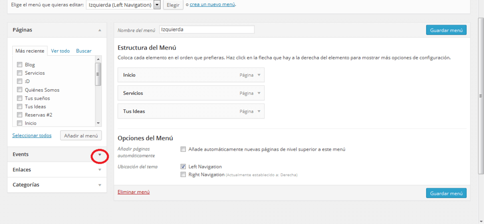Screen dimensions: 484x224
Task: Check the Servicios page checkbox
Action: pyautogui.click(x=19, y=73)
